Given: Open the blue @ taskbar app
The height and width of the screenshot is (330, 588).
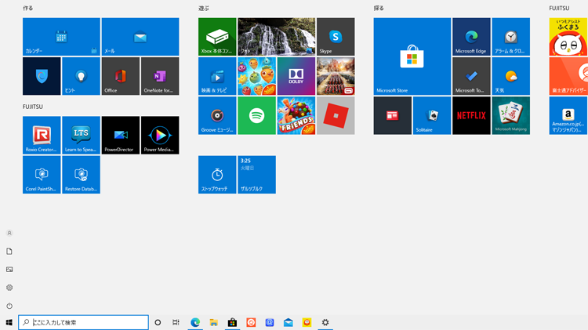Looking at the screenshot, I should [x=270, y=322].
